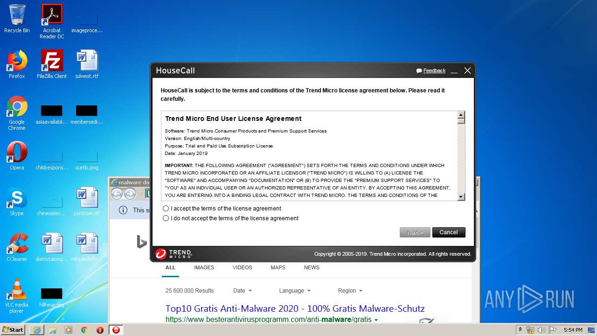Click the 5:54 PM clock

[x=573, y=330]
